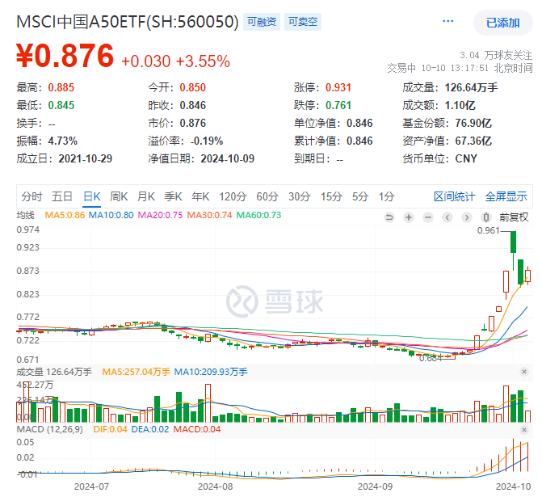The width and height of the screenshot is (542, 497).
Task: Select the 5分 interval tab
Action: point(360,196)
